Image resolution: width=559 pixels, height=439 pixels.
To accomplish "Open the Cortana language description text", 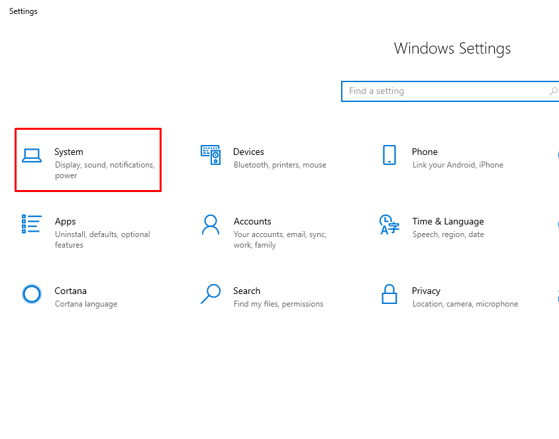I will 86,304.
